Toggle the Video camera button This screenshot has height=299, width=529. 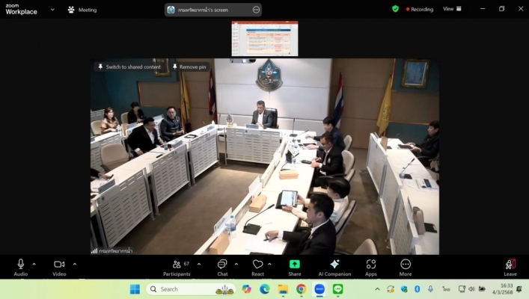coord(59,265)
